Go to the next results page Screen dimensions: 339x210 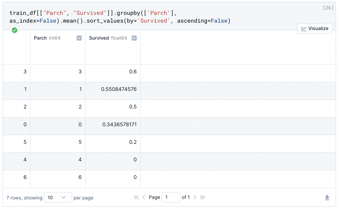pyautogui.click(x=195, y=197)
